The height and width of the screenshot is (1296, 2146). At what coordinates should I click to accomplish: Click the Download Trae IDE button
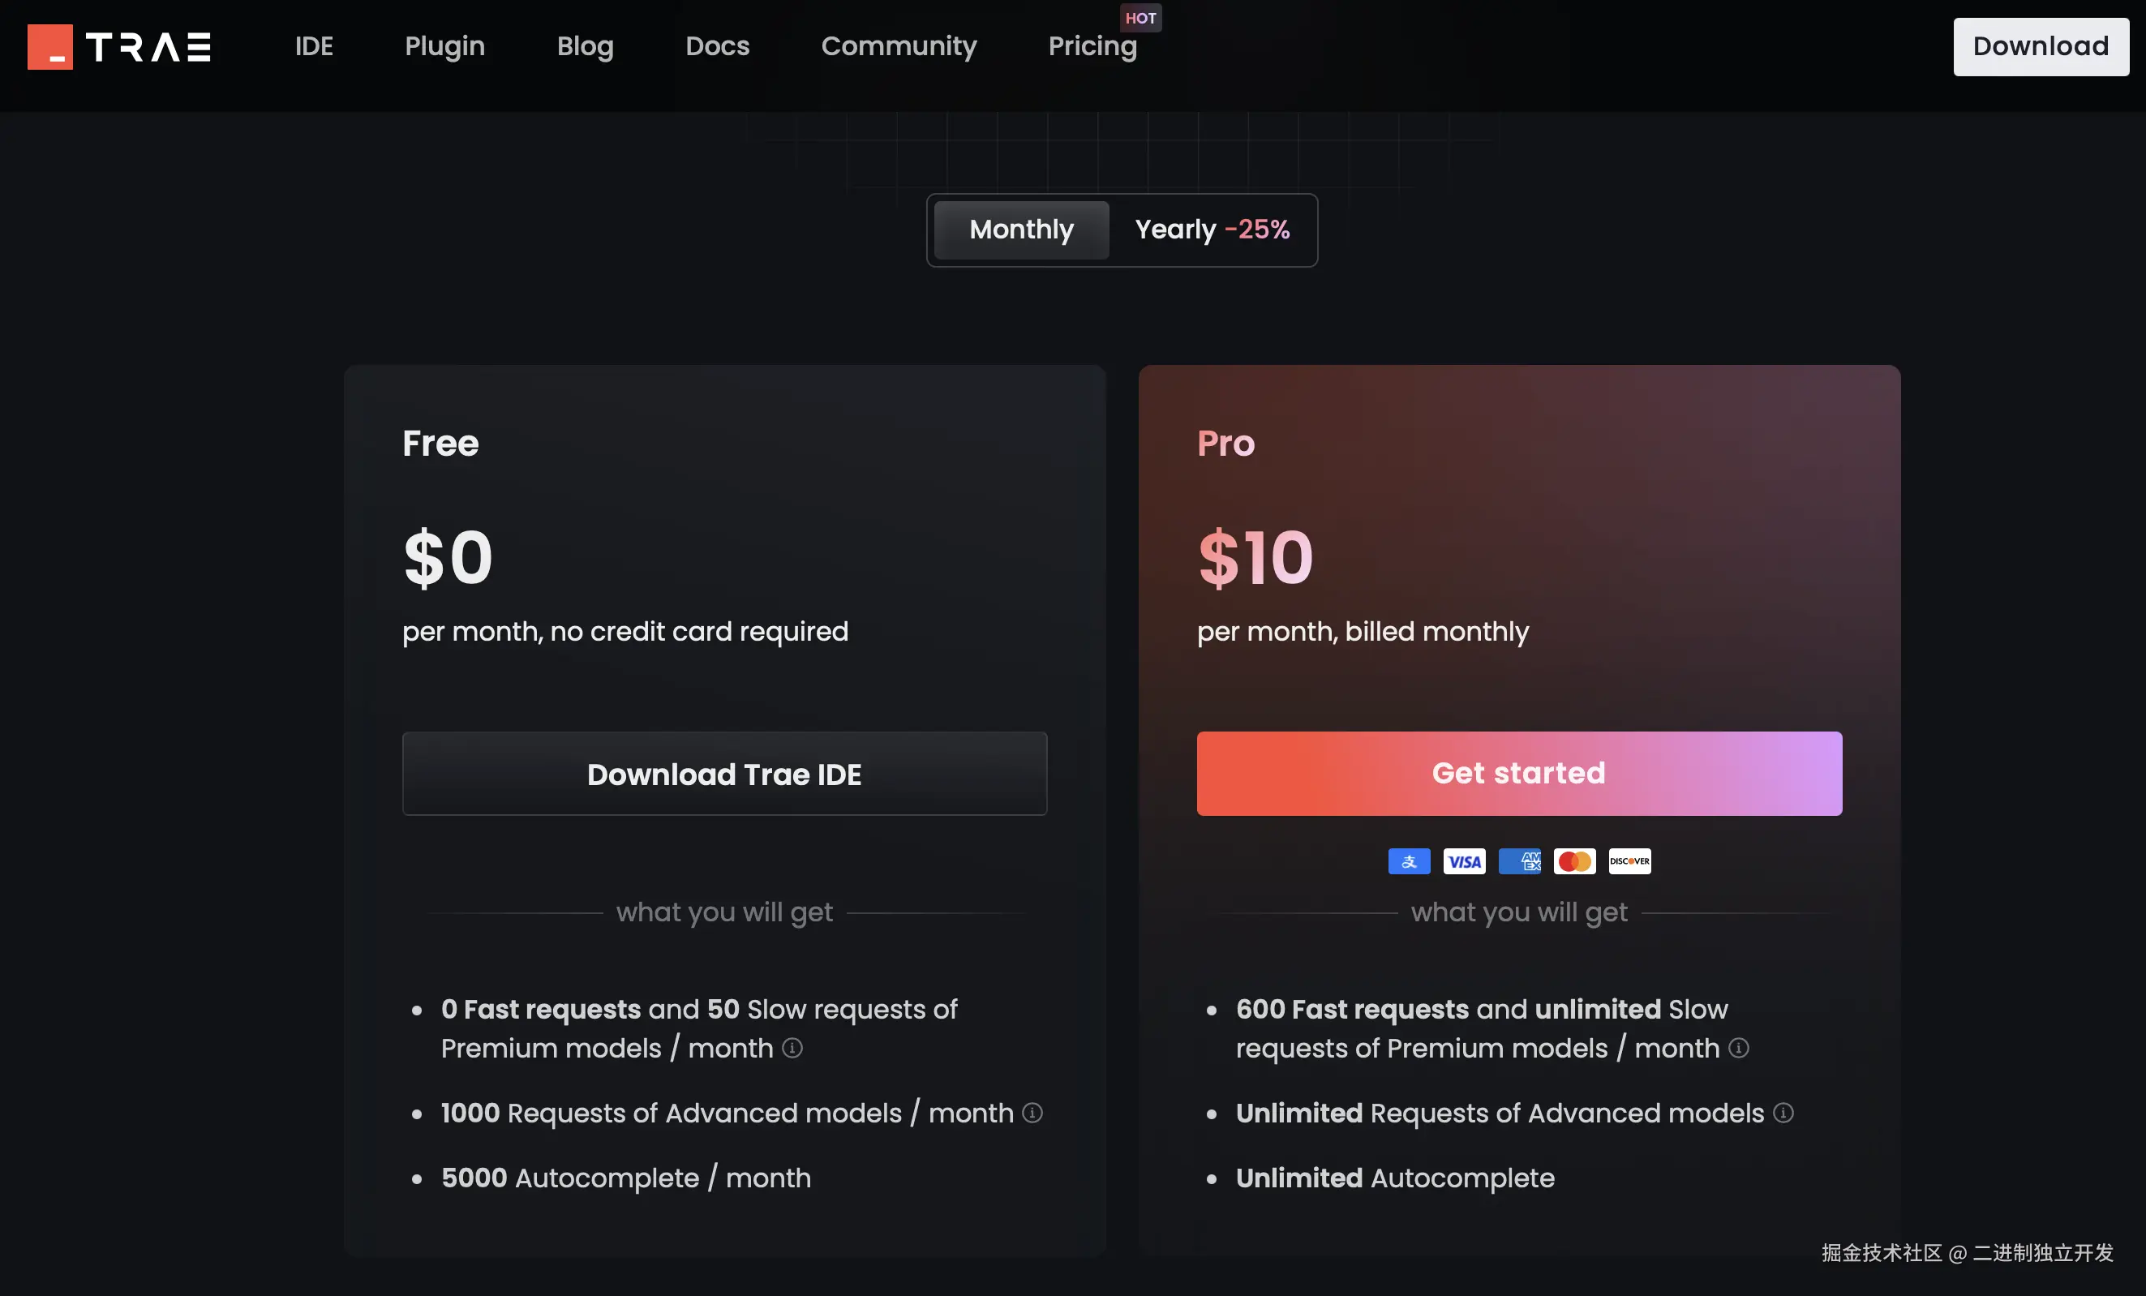pyautogui.click(x=723, y=774)
